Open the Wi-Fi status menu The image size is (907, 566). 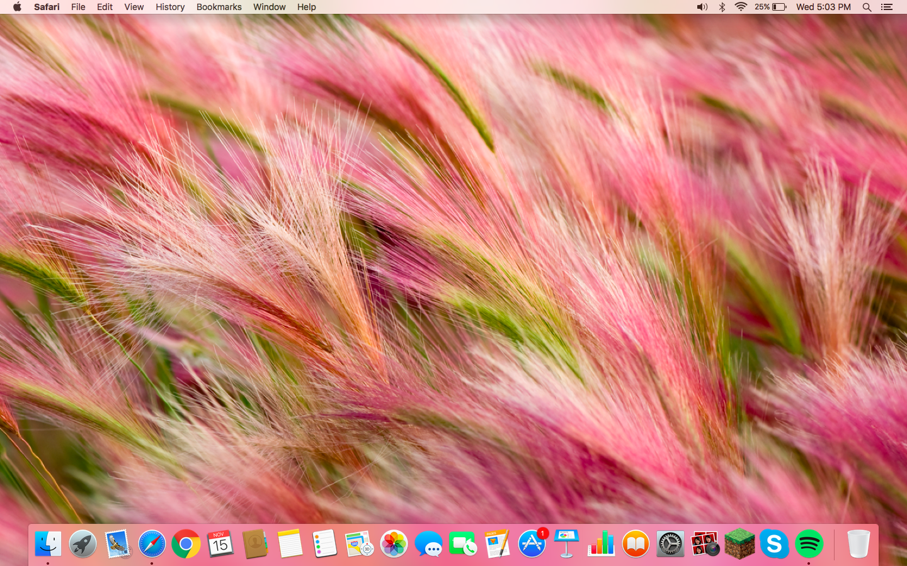741,7
